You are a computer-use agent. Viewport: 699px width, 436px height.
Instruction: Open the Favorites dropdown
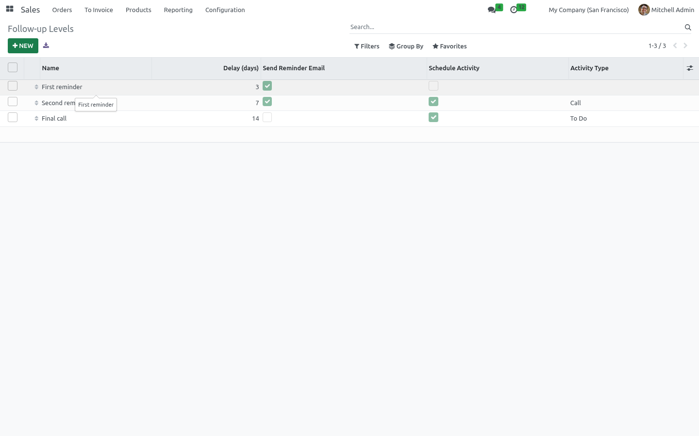pyautogui.click(x=449, y=47)
